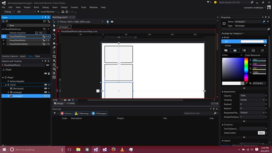This screenshot has height=153, width=272.
Task: Click the color eyedropper in Brush editor
Action: (246, 83)
